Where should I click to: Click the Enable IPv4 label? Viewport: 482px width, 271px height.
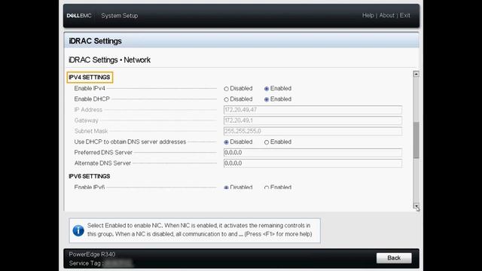pyautogui.click(x=90, y=88)
